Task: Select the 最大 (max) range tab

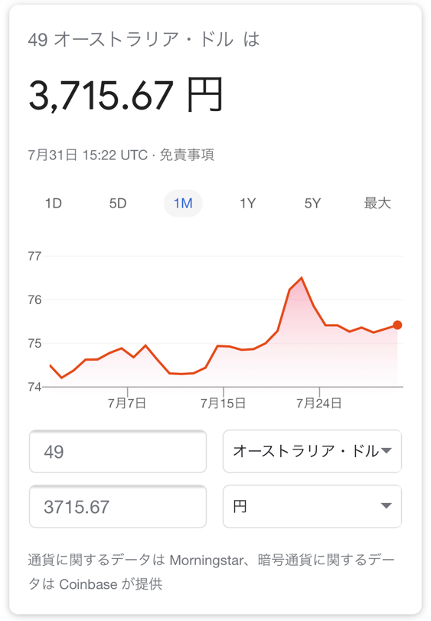Action: point(377,204)
